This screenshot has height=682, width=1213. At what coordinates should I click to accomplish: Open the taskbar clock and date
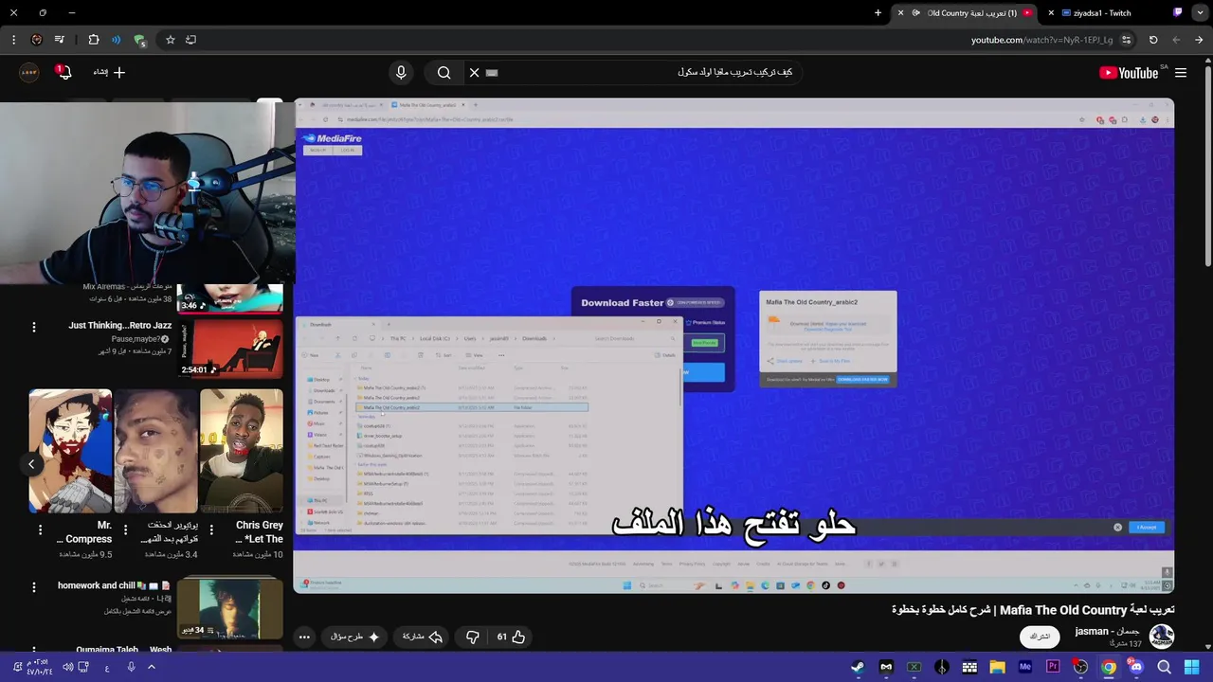(x=38, y=667)
